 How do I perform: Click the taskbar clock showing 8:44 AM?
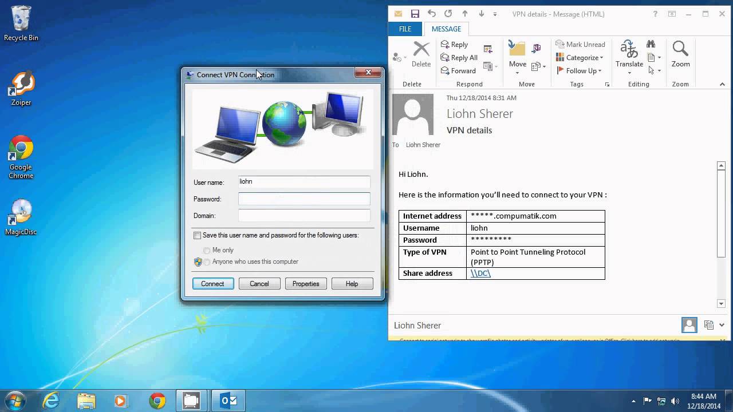pos(704,401)
